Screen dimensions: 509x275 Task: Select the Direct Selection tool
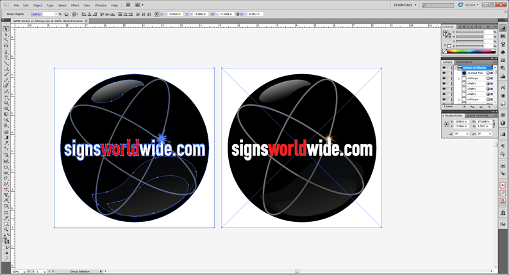6,35
